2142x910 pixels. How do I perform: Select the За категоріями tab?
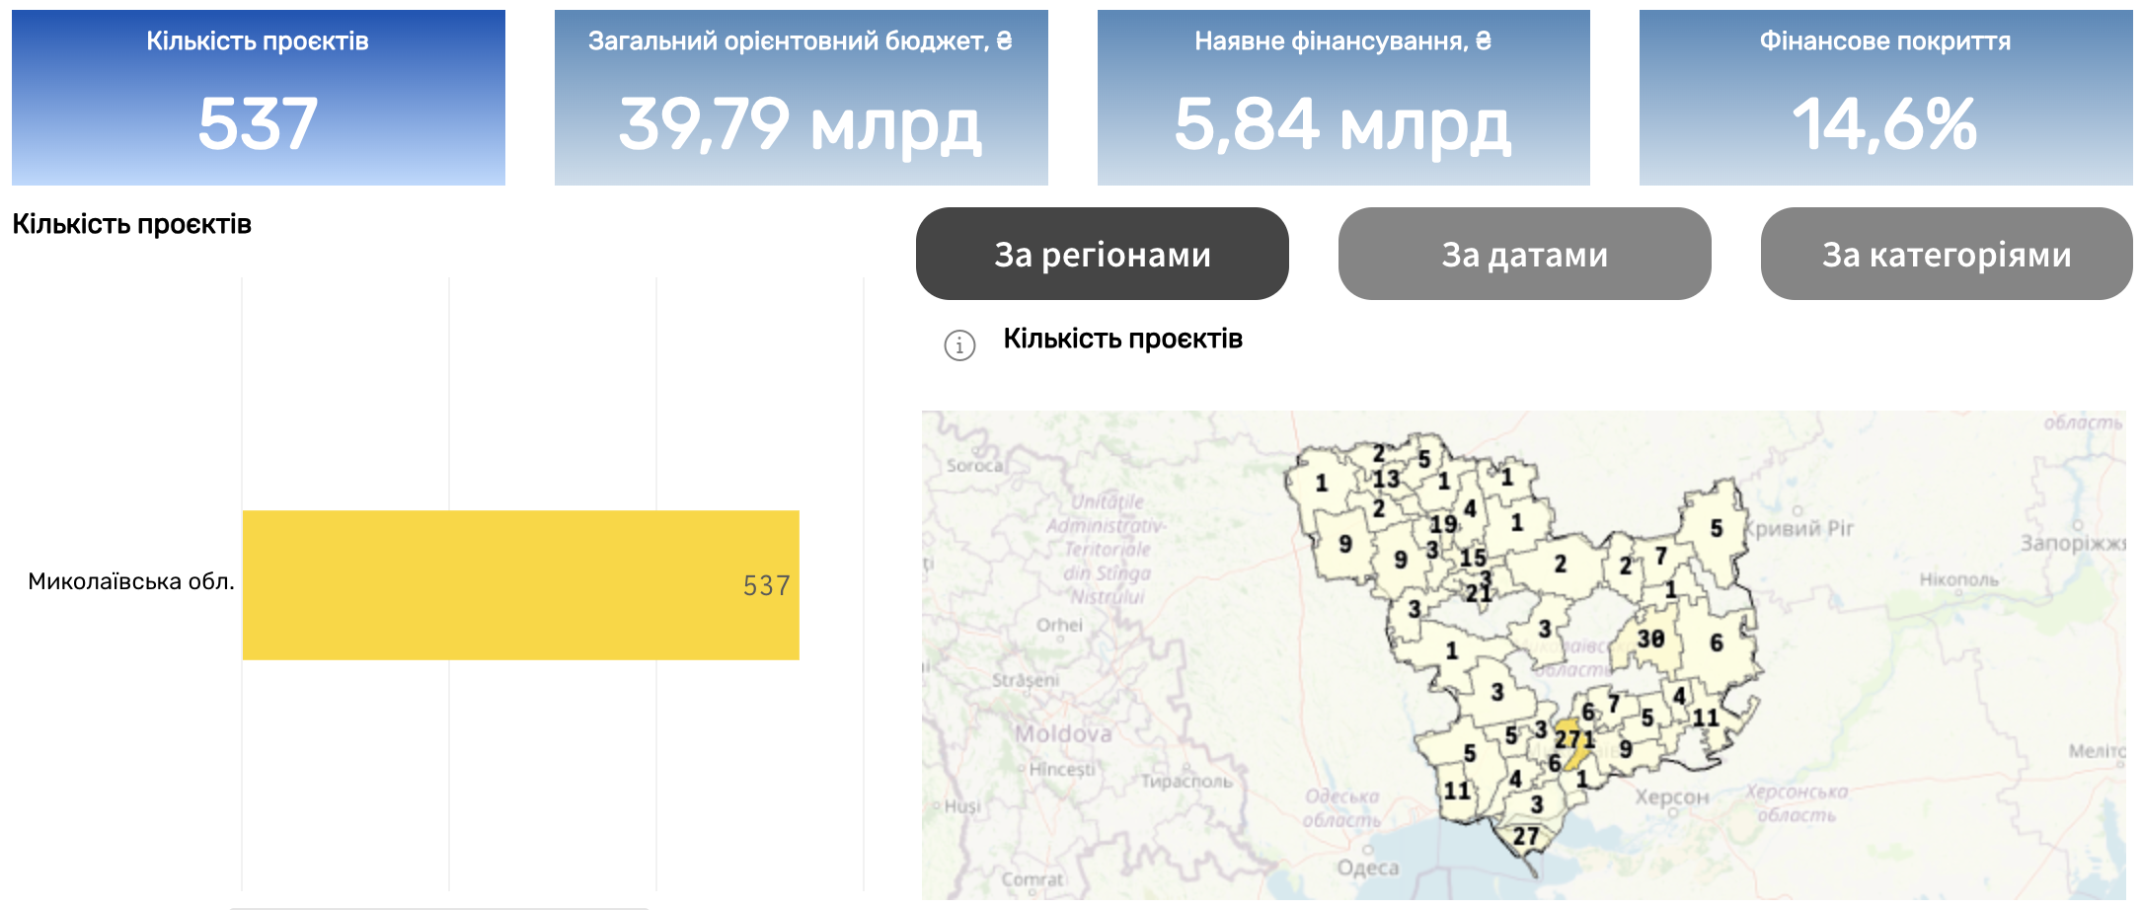pyautogui.click(x=1946, y=255)
